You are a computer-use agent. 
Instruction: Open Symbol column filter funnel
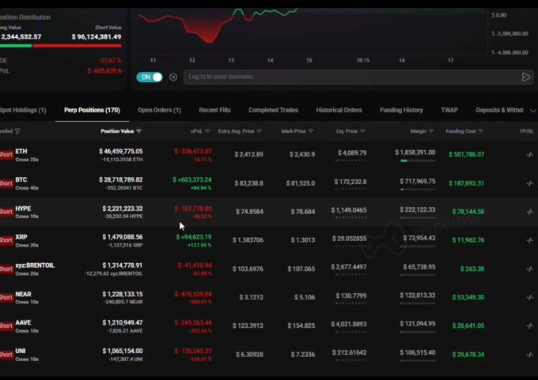[x=17, y=131]
